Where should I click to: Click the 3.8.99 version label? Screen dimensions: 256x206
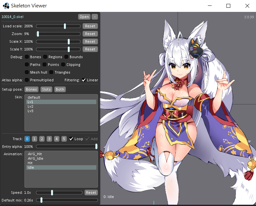tap(249, 17)
